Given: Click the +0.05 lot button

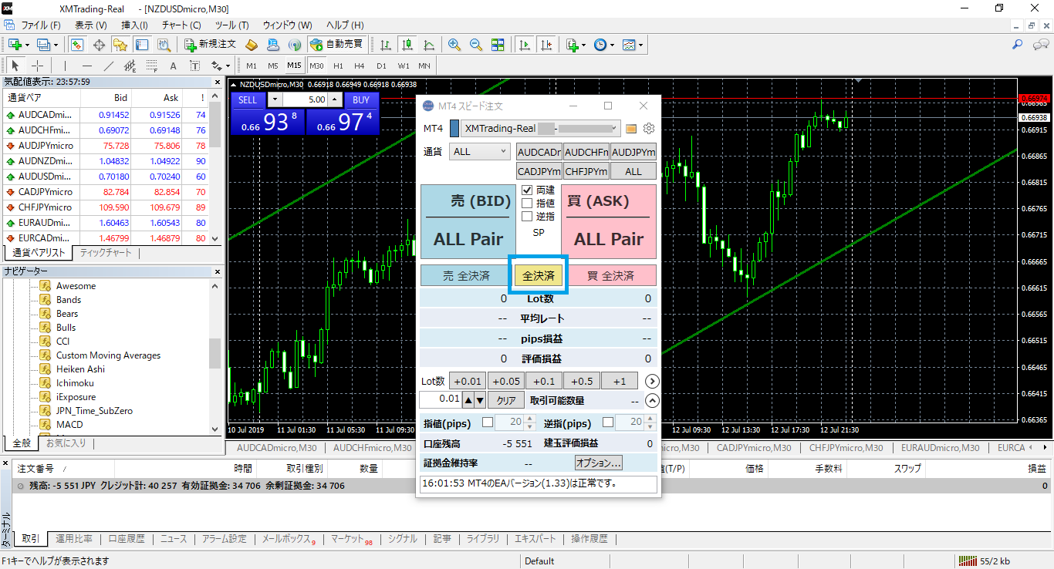Looking at the screenshot, I should 506,381.
